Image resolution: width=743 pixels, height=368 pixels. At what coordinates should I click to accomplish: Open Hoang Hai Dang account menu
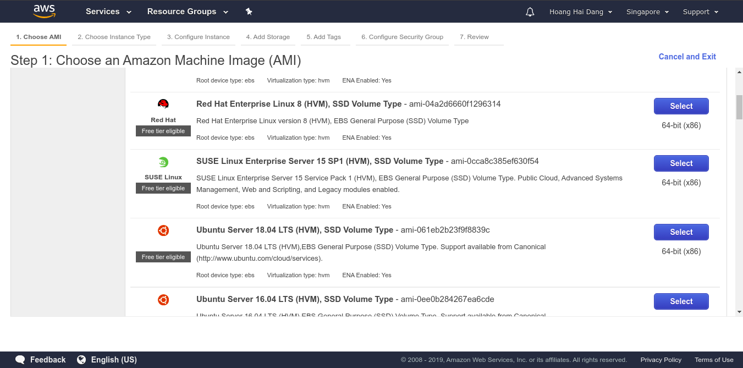(580, 12)
